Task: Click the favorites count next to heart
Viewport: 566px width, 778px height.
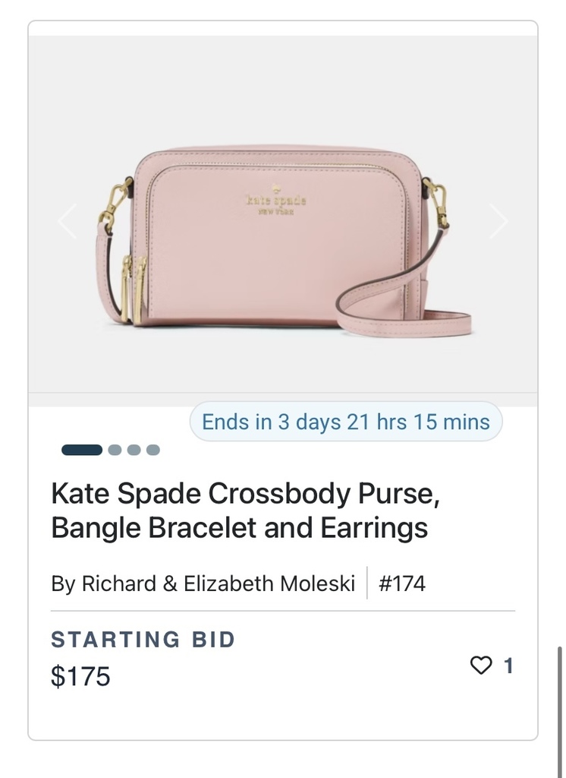Action: (508, 666)
